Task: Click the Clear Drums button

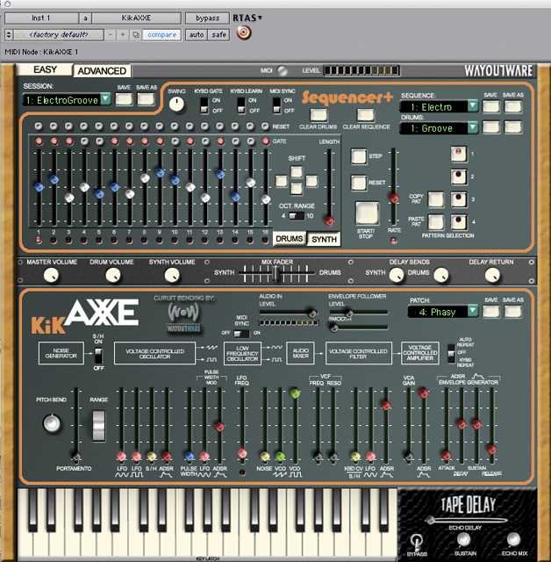Action: pos(318,115)
